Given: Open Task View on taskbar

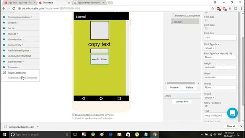Looking at the screenshot, I should 75,135.
